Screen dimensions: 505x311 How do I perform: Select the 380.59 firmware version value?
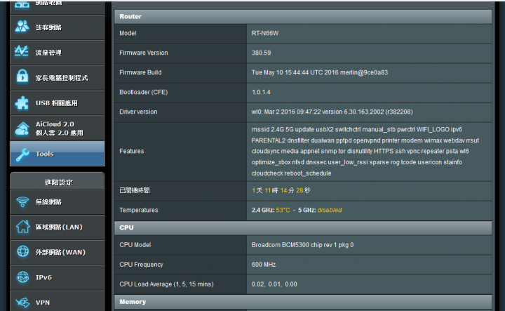click(261, 53)
